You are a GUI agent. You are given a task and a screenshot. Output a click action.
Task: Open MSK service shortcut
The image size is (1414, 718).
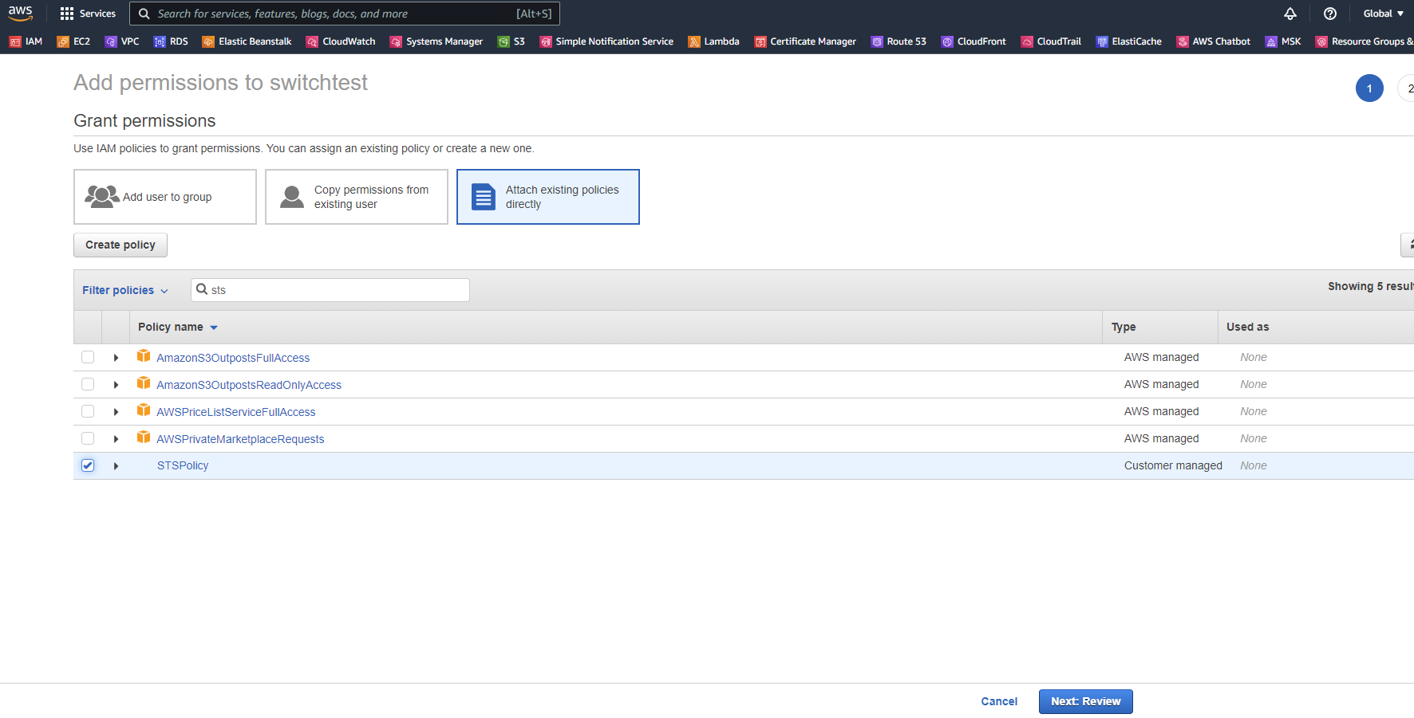[1283, 41]
